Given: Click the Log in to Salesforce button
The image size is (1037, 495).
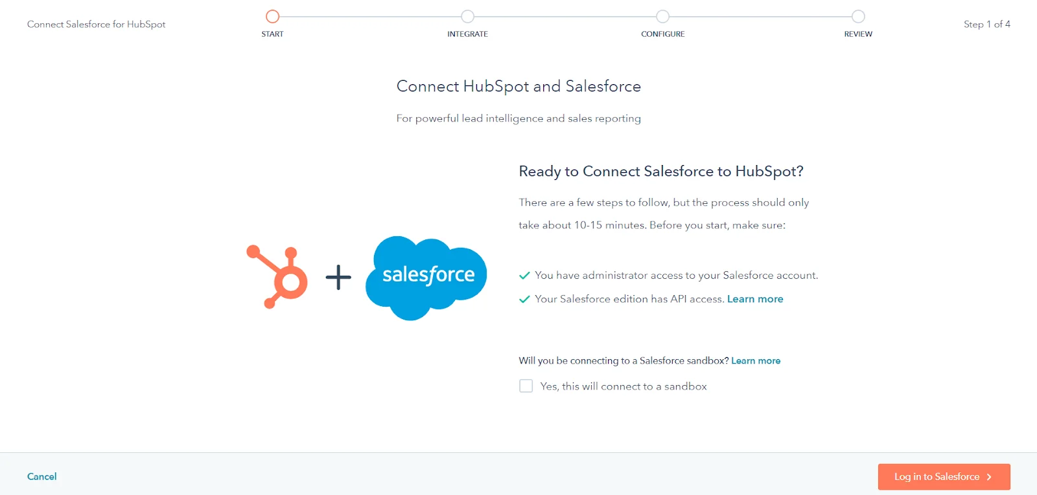Looking at the screenshot, I should point(944,477).
